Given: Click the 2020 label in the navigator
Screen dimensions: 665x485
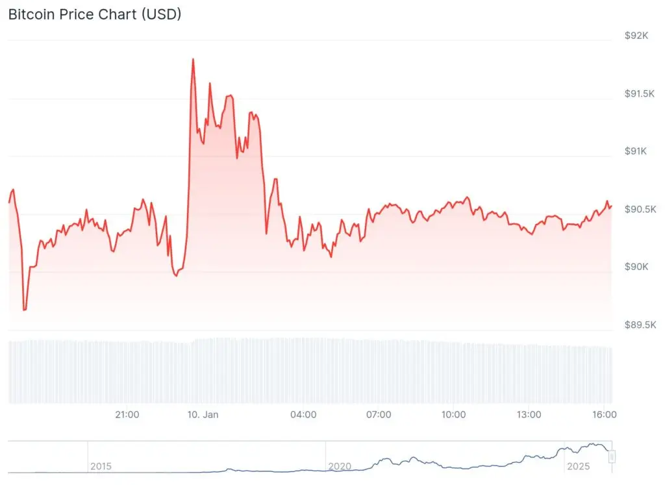Looking at the screenshot, I should point(340,466).
